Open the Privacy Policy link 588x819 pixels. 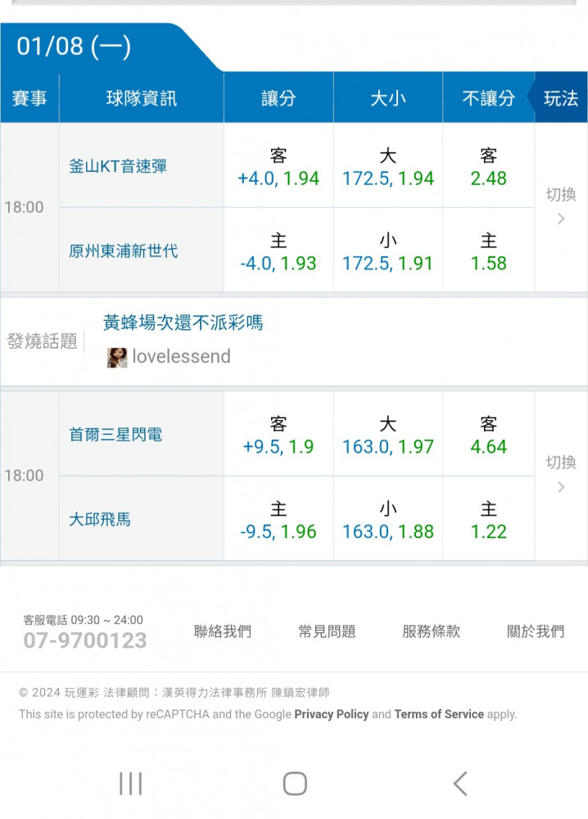(x=332, y=714)
